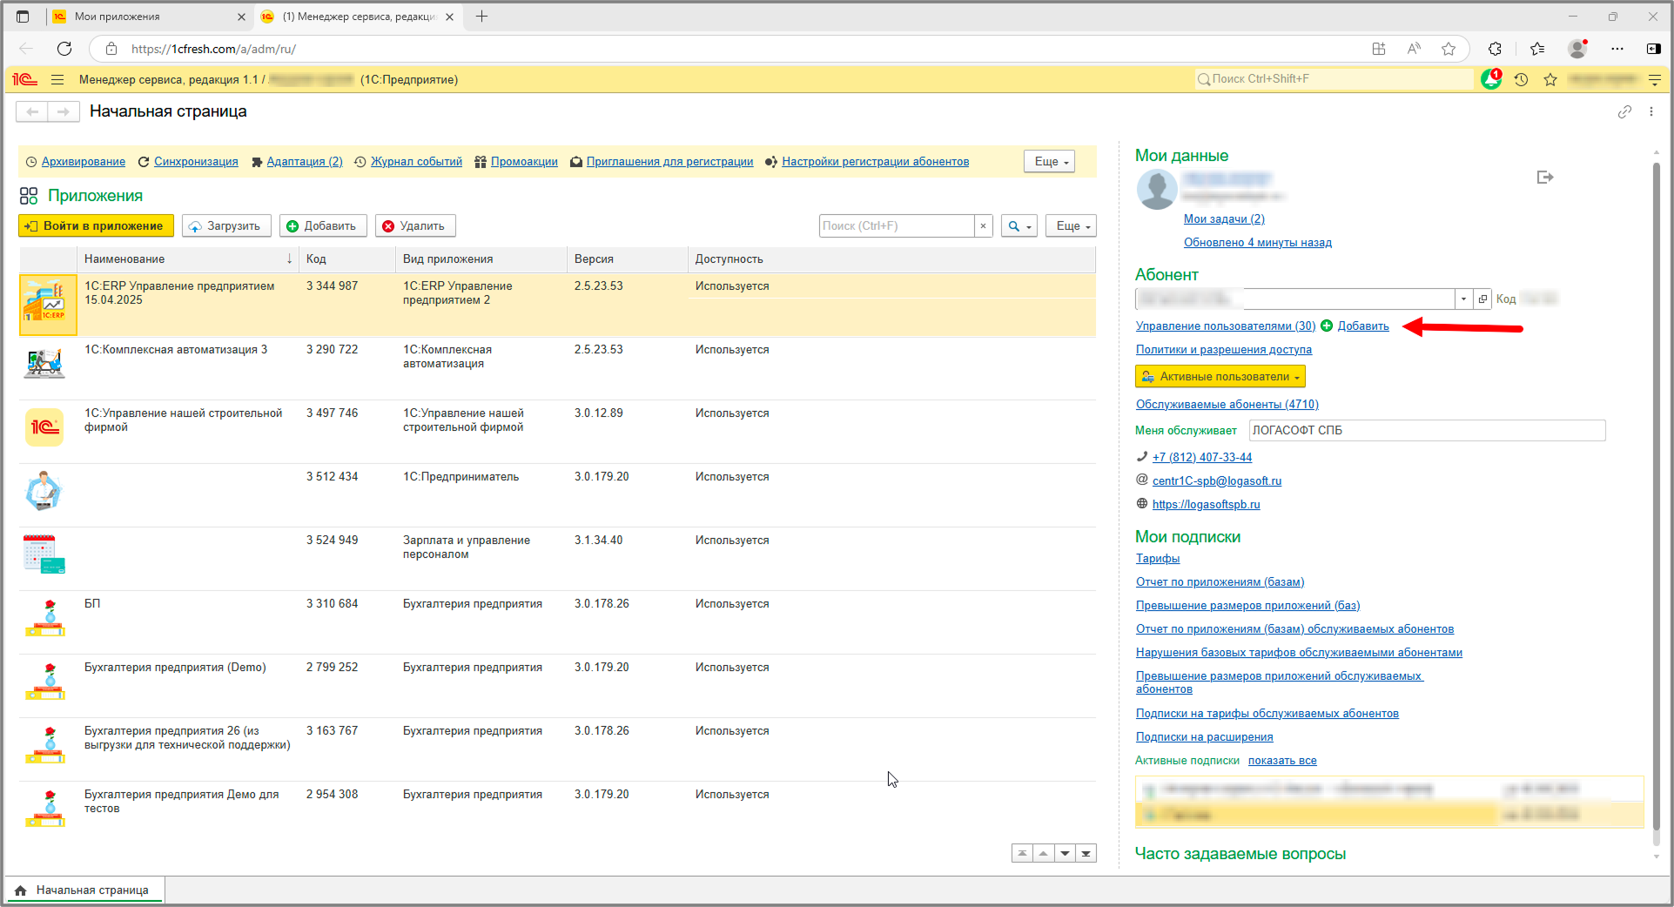1674x907 pixels.
Task: Move up one page in the applications list
Action: [x=1043, y=853]
